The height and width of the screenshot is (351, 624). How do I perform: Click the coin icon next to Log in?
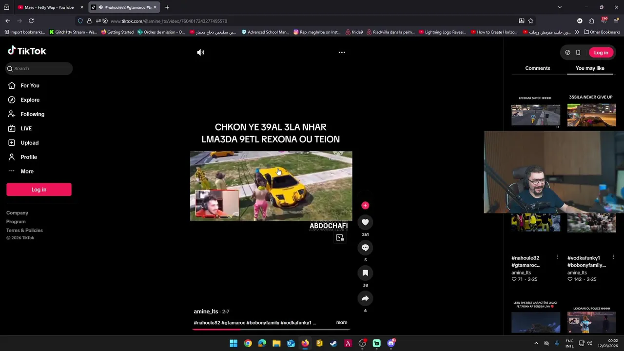tap(567, 53)
